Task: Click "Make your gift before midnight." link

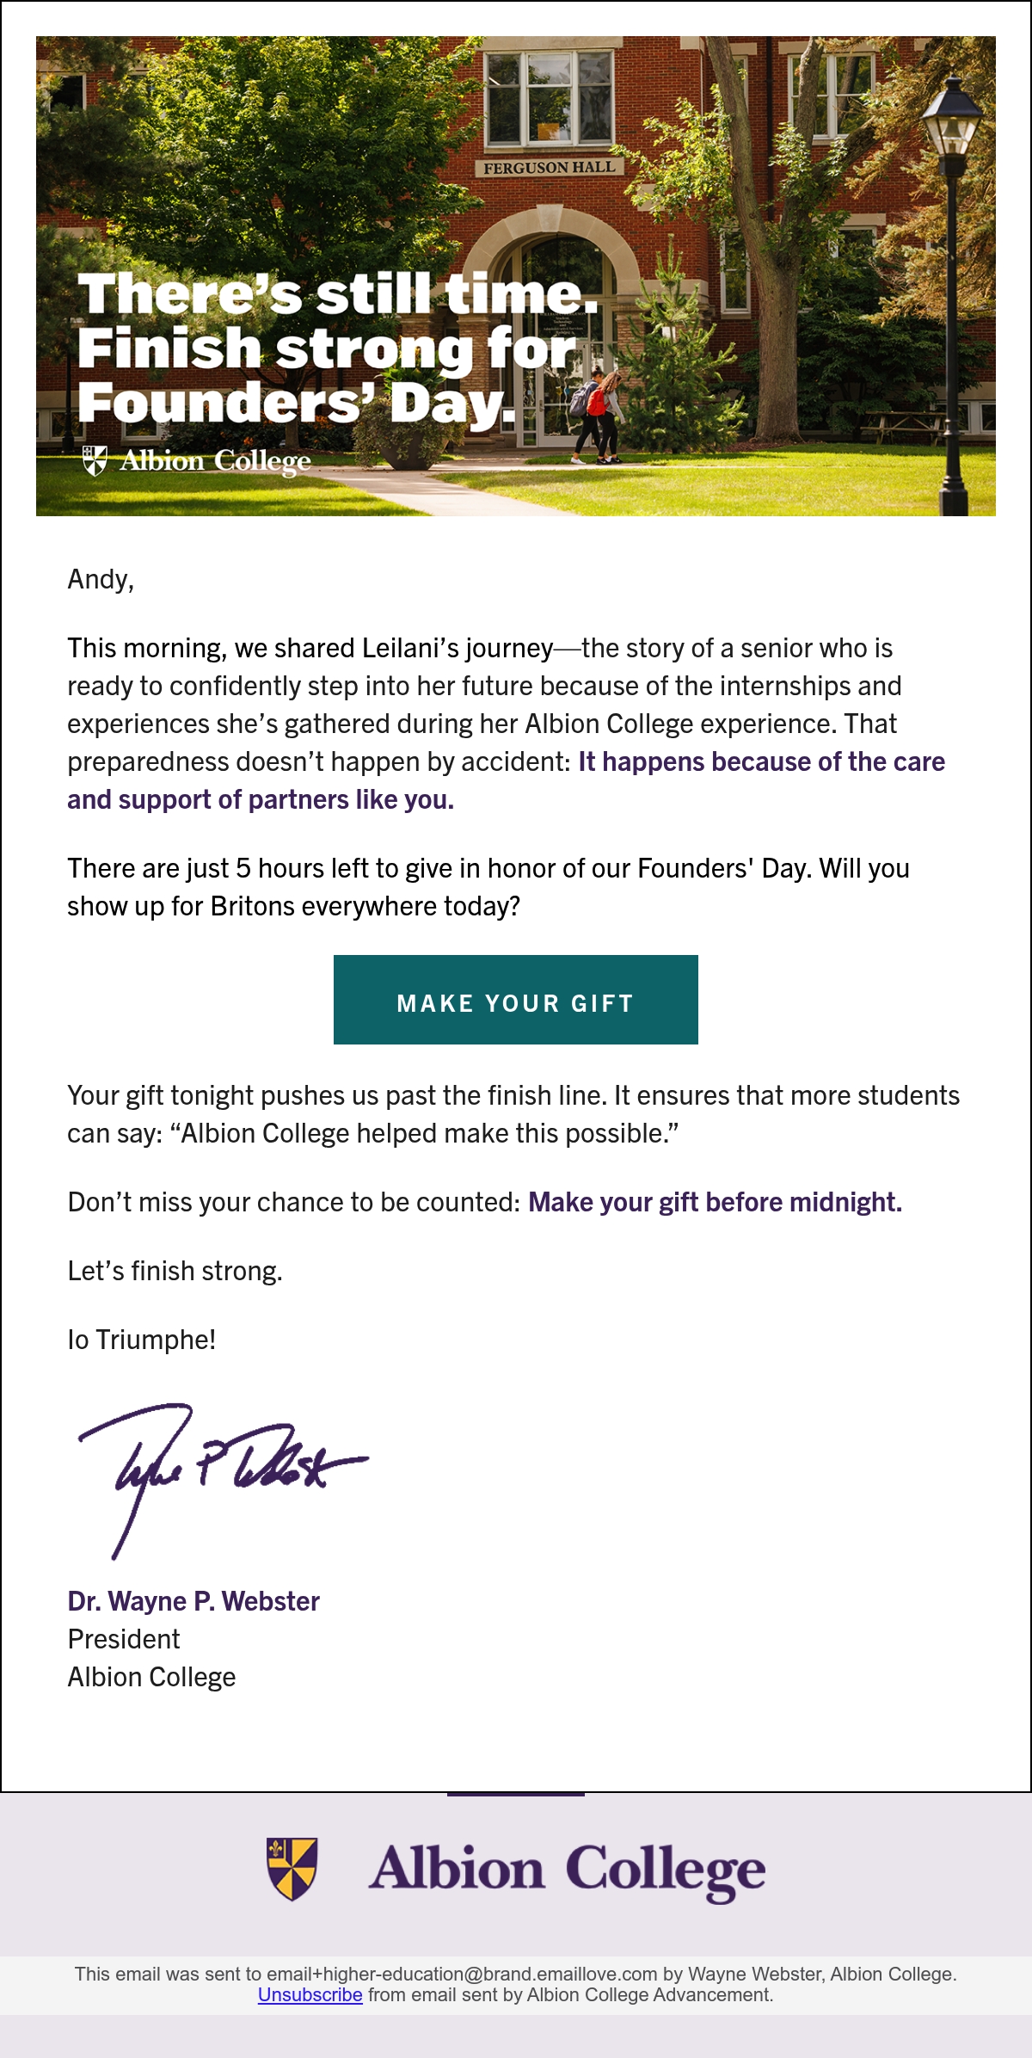Action: pyautogui.click(x=715, y=1202)
